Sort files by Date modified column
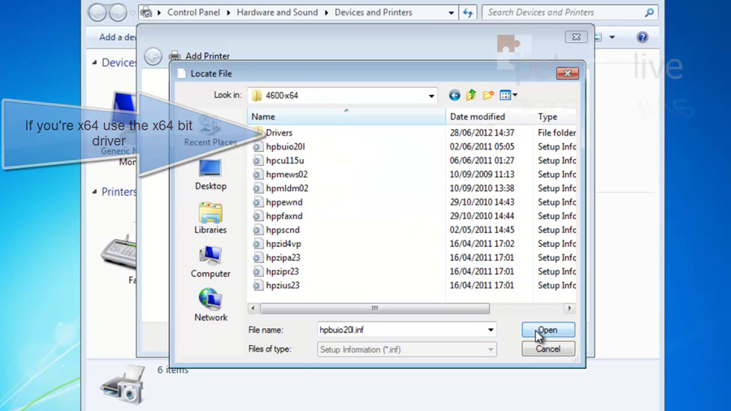Screen dimensions: 731x411 [x=489, y=116]
